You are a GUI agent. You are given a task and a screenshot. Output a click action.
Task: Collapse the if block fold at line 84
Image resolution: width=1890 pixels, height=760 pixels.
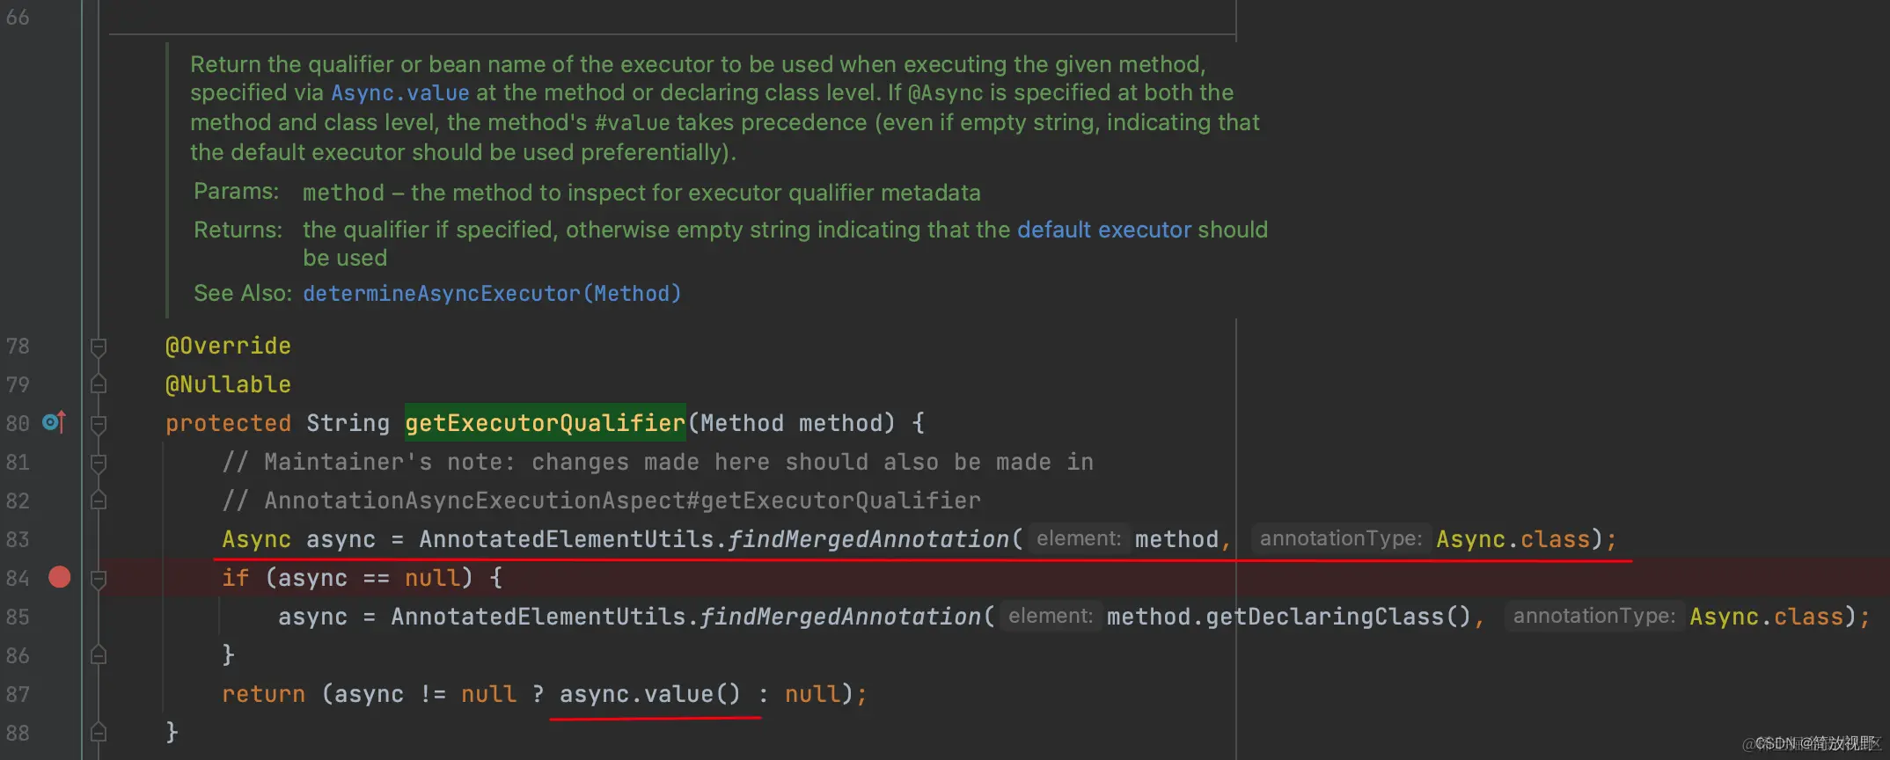pyautogui.click(x=99, y=580)
